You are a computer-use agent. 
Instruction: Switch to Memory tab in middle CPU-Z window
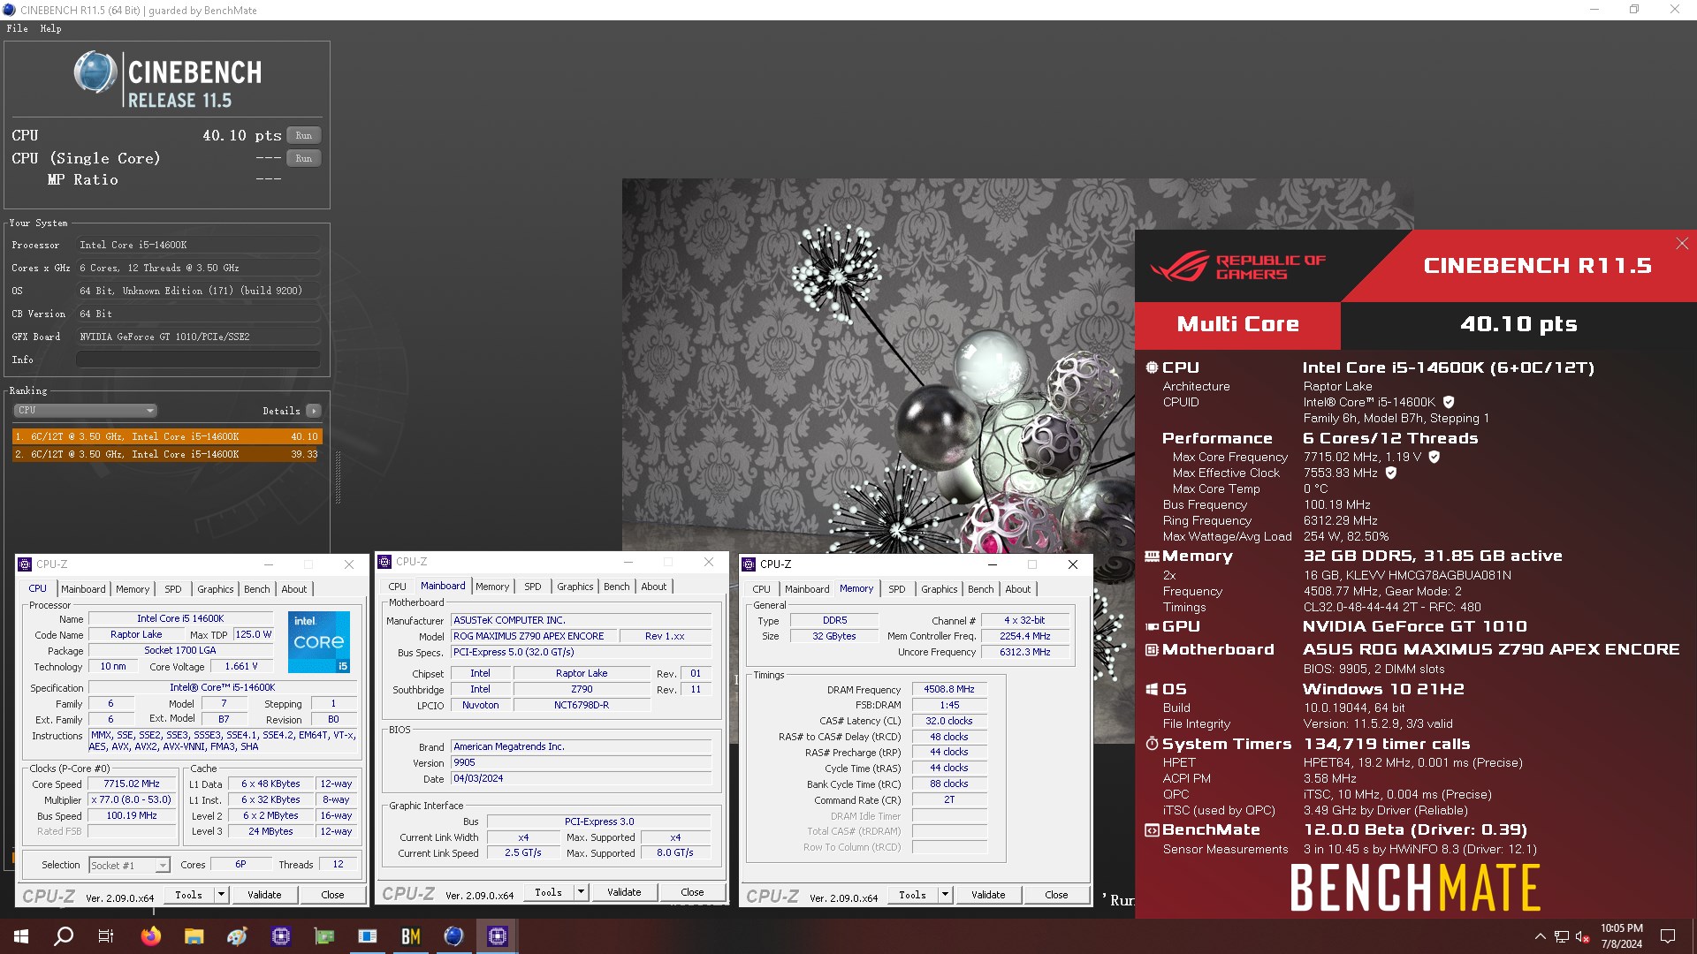point(492,587)
